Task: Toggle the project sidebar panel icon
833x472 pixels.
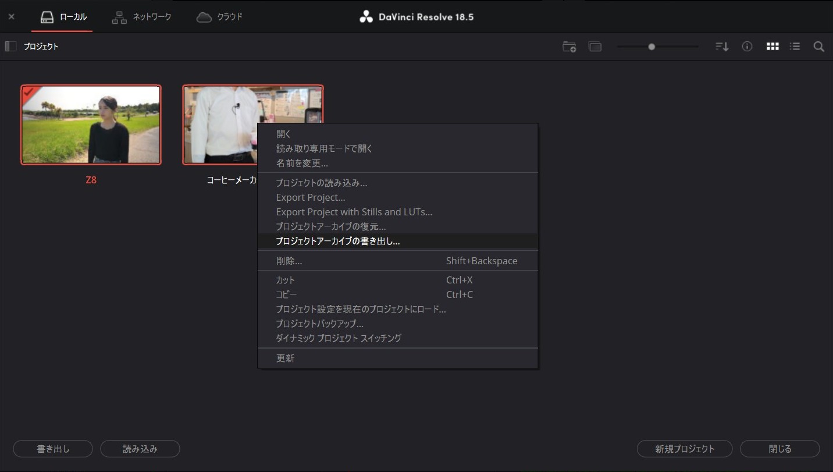Action: (x=10, y=46)
